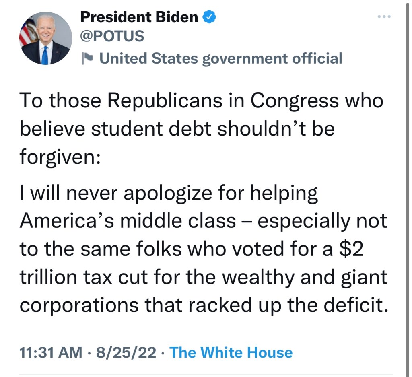
Task: Open the three-dot more options menu
Action: pos(384,17)
